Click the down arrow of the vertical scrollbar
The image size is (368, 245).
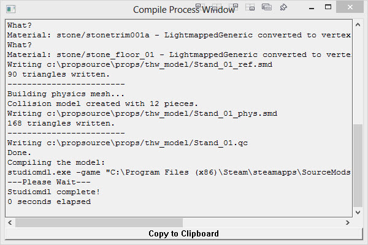(x=358, y=213)
